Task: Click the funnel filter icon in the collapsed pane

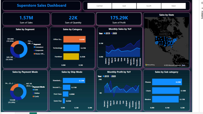Action: click(x=202, y=8)
